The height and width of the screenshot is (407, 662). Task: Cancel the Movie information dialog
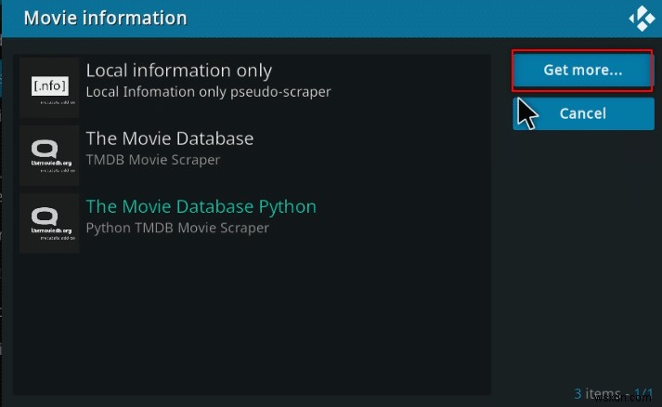pos(583,113)
